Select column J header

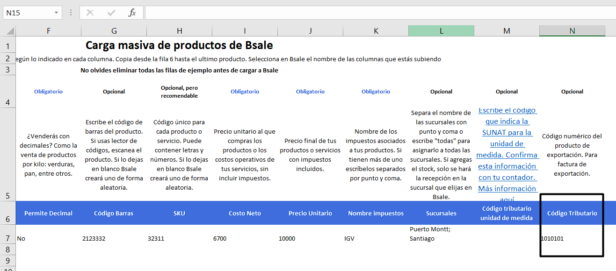coord(310,31)
